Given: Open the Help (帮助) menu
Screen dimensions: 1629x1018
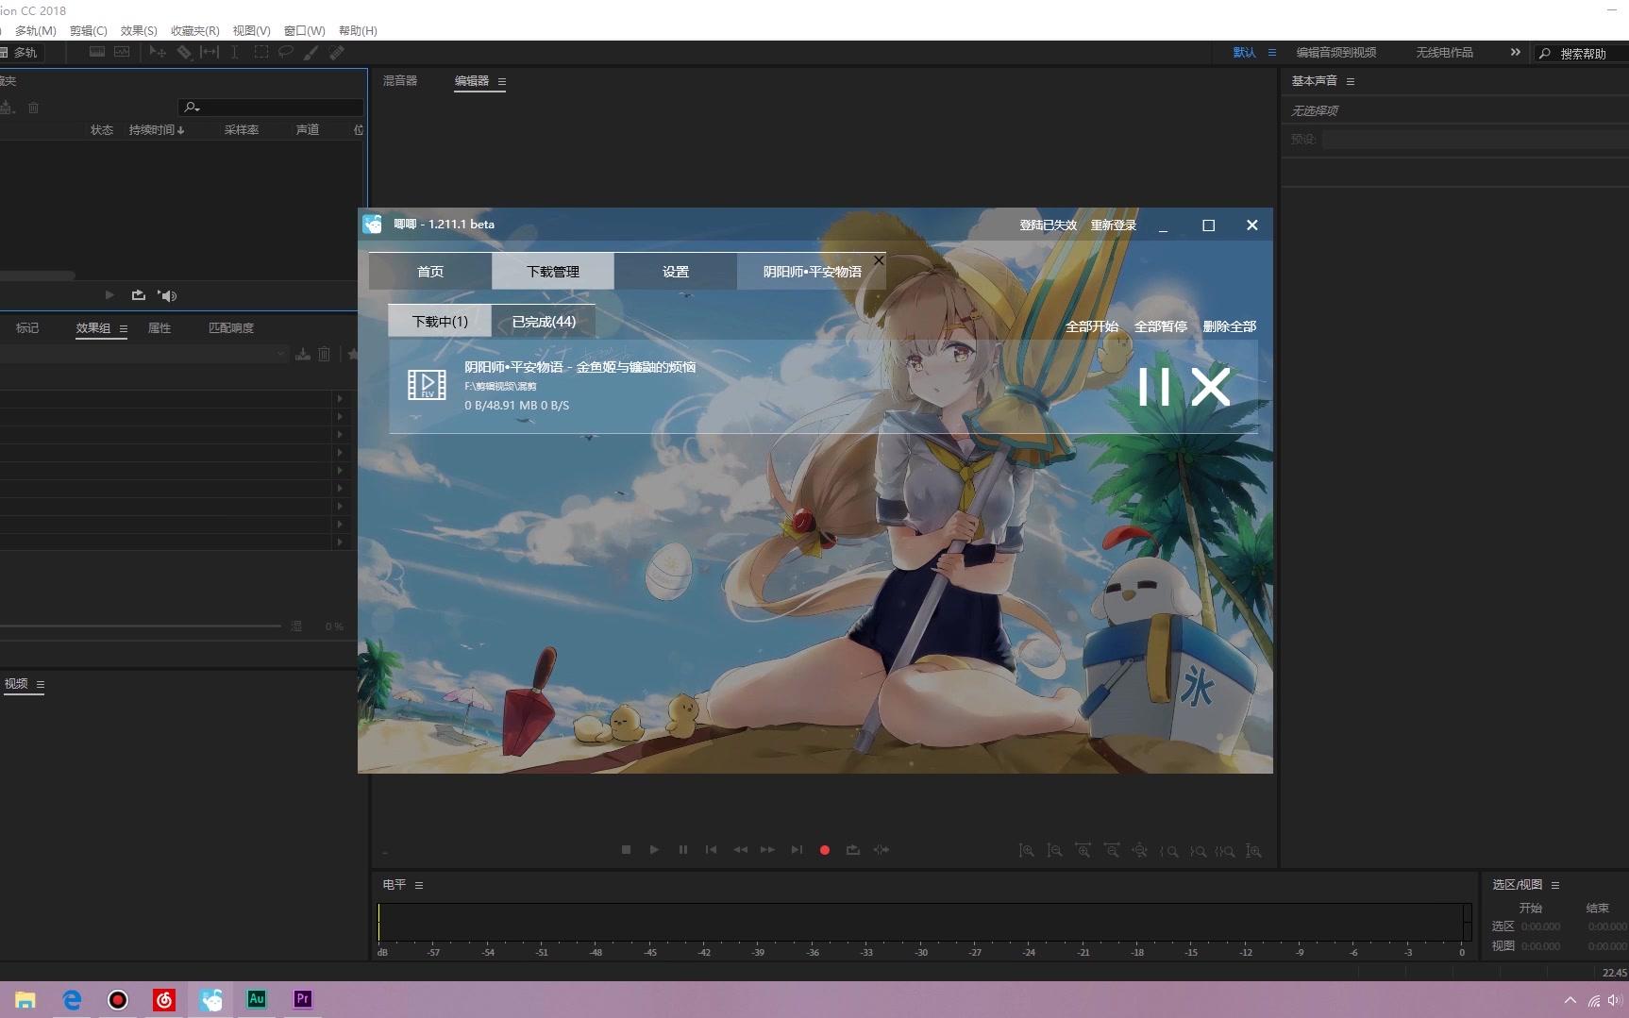Looking at the screenshot, I should click(x=358, y=30).
